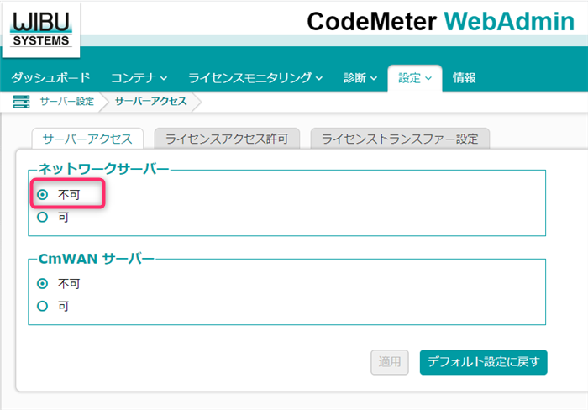Switch to ライセンストランスファー設定 tab
The width and height of the screenshot is (588, 410).
click(x=400, y=139)
